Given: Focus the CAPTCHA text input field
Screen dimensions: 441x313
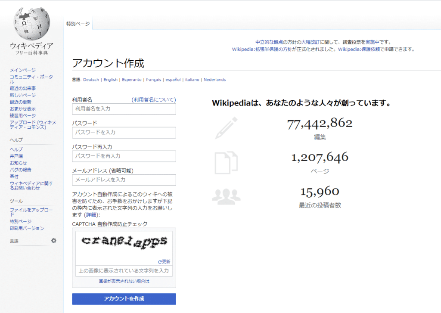Looking at the screenshot, I should point(124,271).
